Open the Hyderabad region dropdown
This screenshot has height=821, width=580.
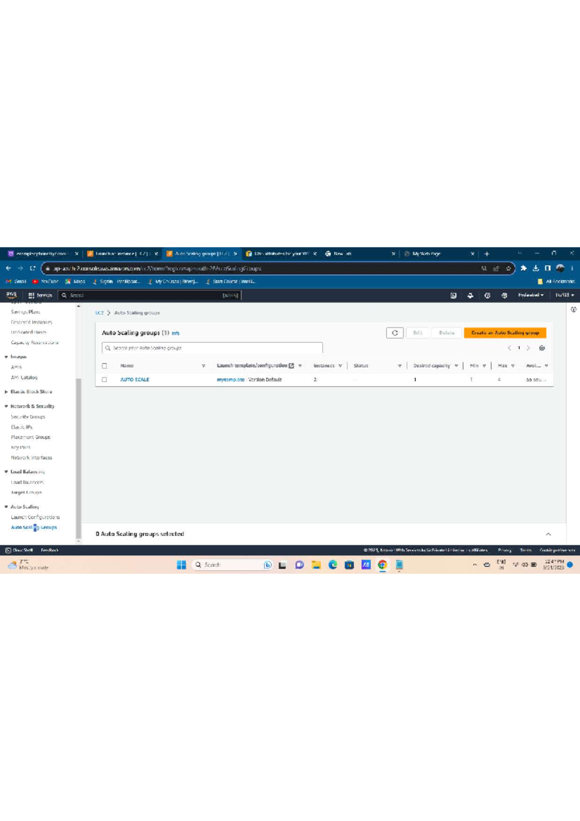pyautogui.click(x=531, y=295)
